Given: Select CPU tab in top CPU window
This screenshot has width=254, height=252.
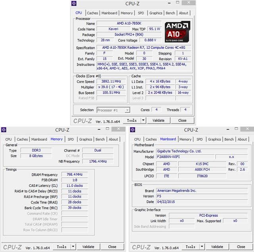Looking at the screenshot, I should coord(79,13).
